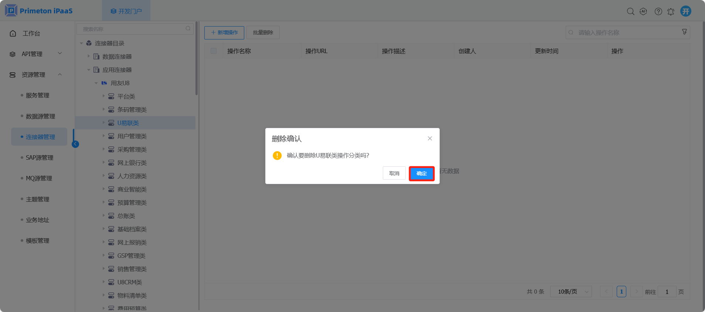
Task: Open the help question mark icon
Action: [658, 11]
